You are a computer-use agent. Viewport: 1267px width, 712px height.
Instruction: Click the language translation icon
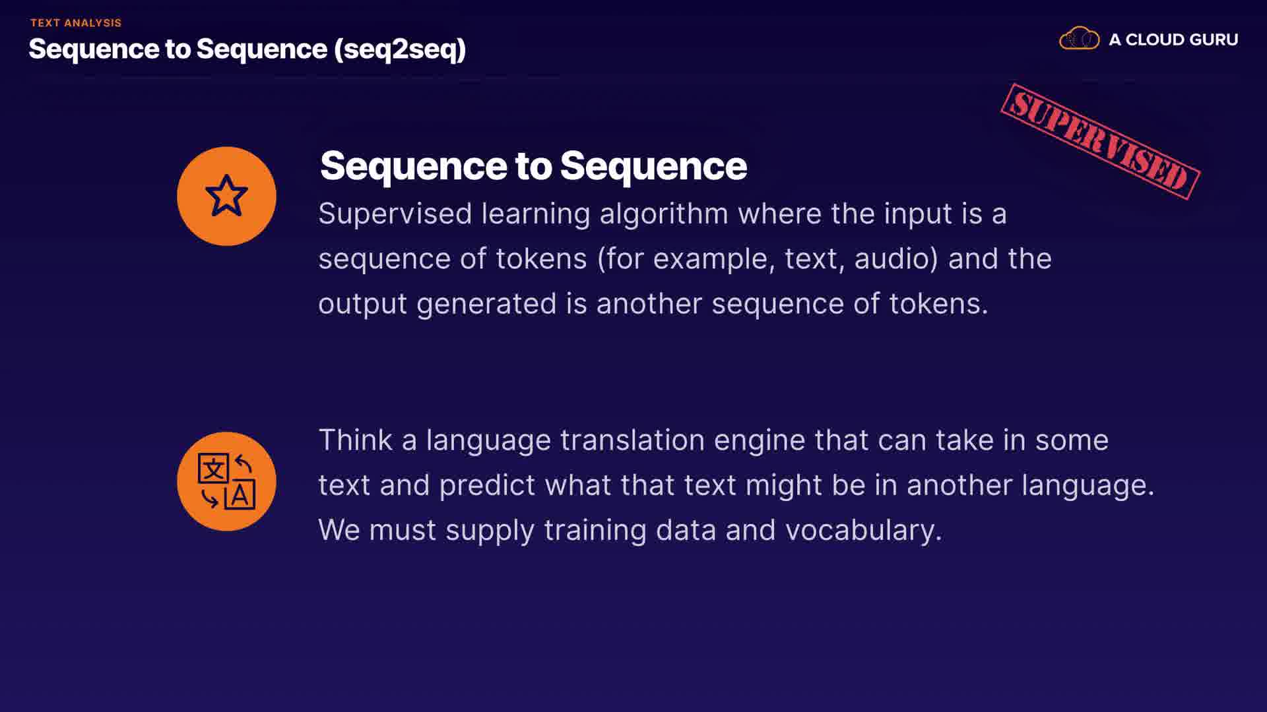[226, 481]
